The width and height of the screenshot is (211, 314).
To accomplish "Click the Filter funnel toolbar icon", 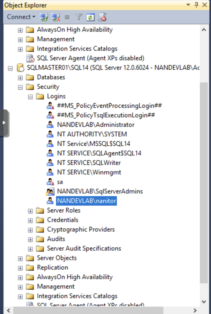I will [79, 17].
